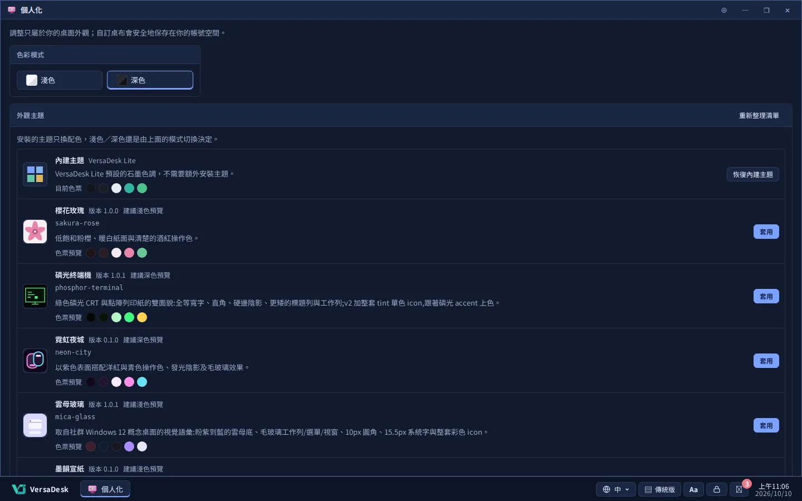The height and width of the screenshot is (501, 802).
Task: Click the yellow swatch in phosphor-terminal palette
Action: (x=142, y=317)
